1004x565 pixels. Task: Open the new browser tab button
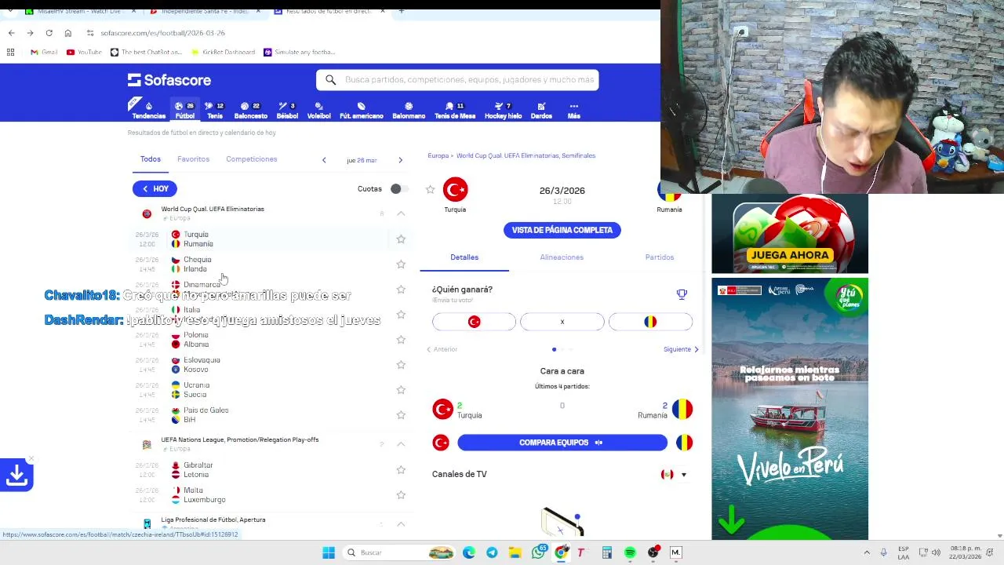tap(401, 11)
